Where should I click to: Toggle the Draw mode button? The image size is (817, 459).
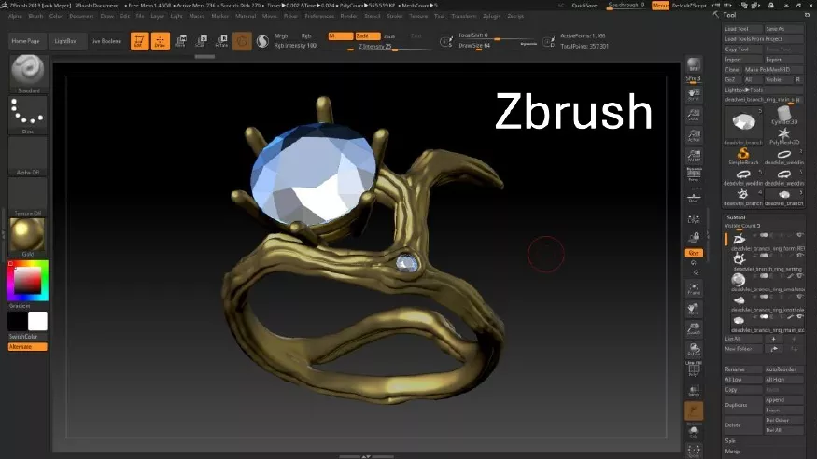[x=161, y=41]
